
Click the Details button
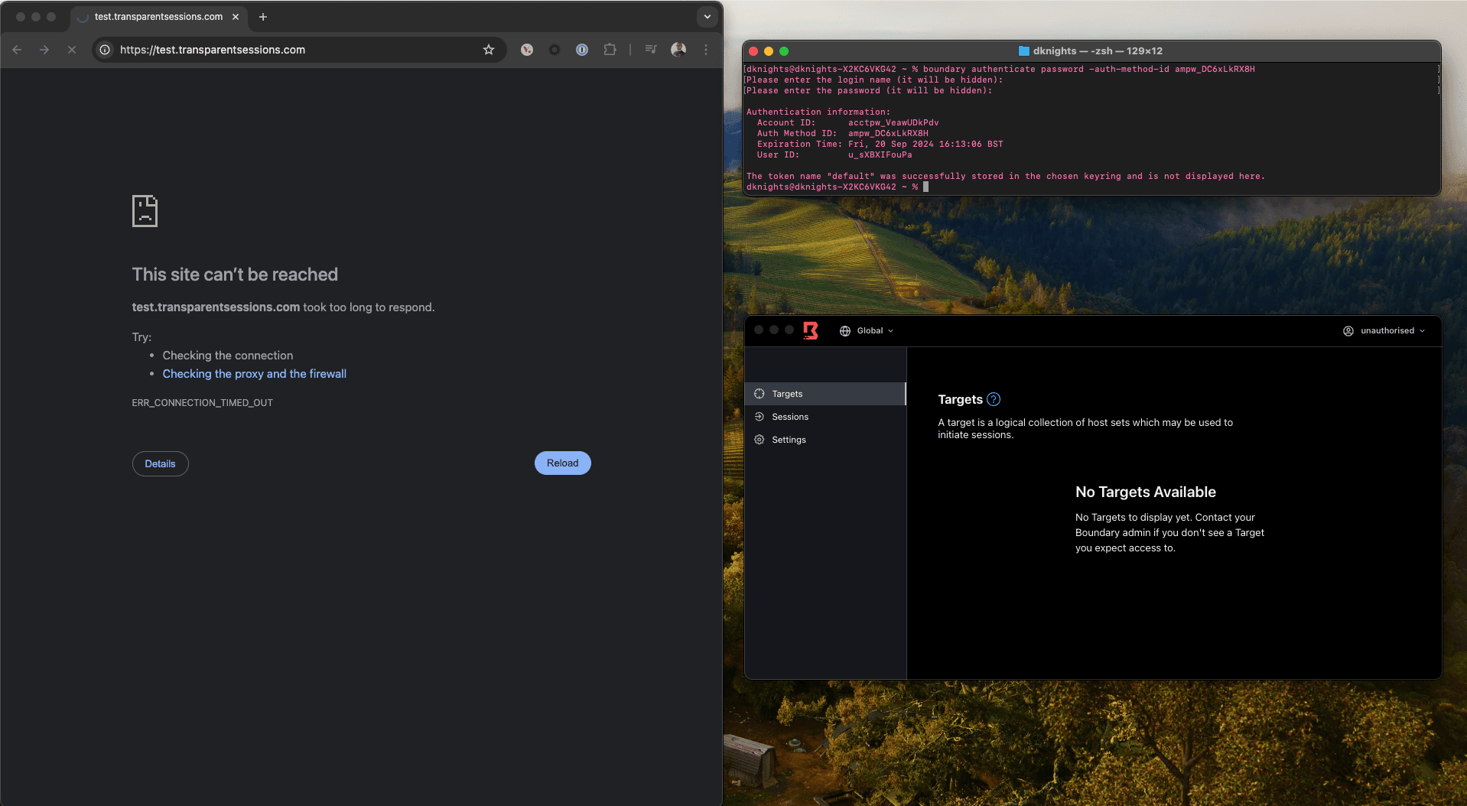coord(160,464)
